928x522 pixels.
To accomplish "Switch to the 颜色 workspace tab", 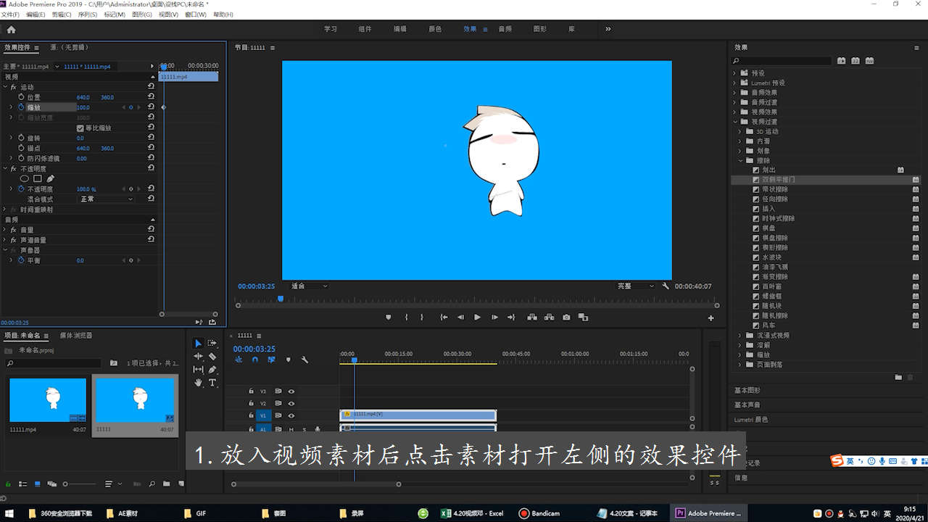I will [435, 29].
